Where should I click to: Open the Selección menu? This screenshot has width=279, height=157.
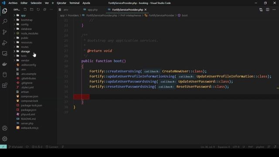[x=36, y=3]
